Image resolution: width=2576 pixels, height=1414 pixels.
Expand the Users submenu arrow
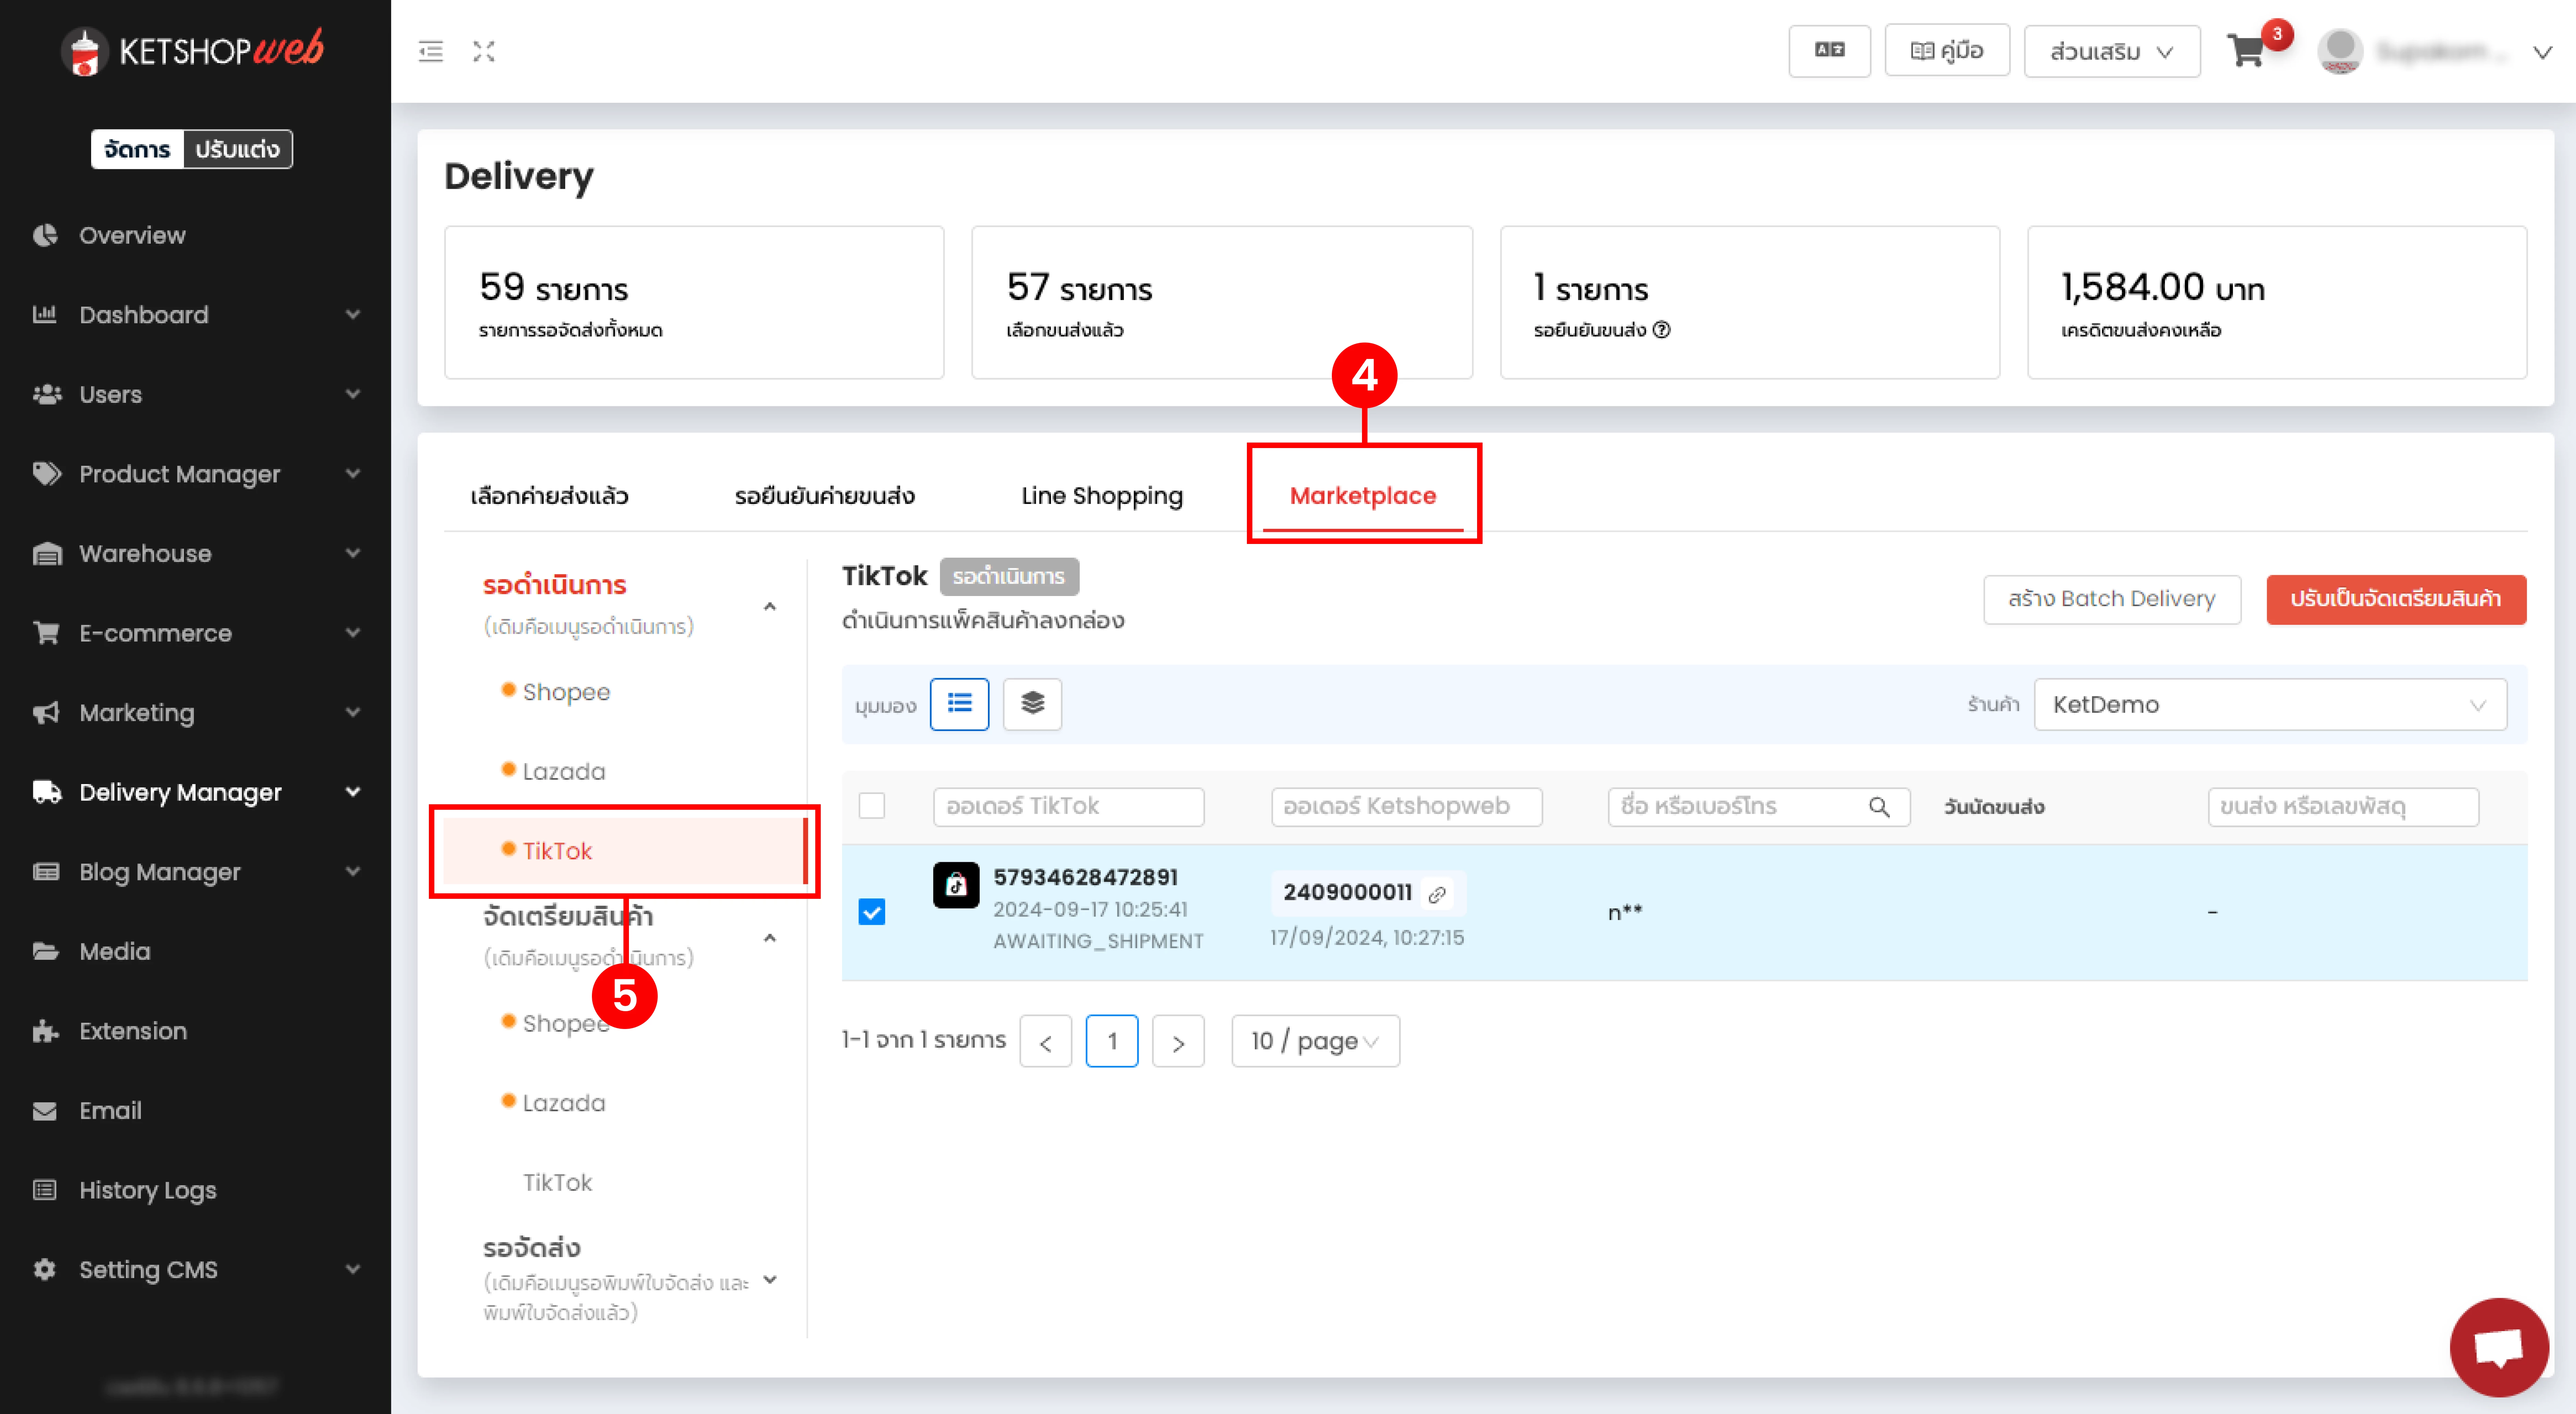[x=352, y=394]
